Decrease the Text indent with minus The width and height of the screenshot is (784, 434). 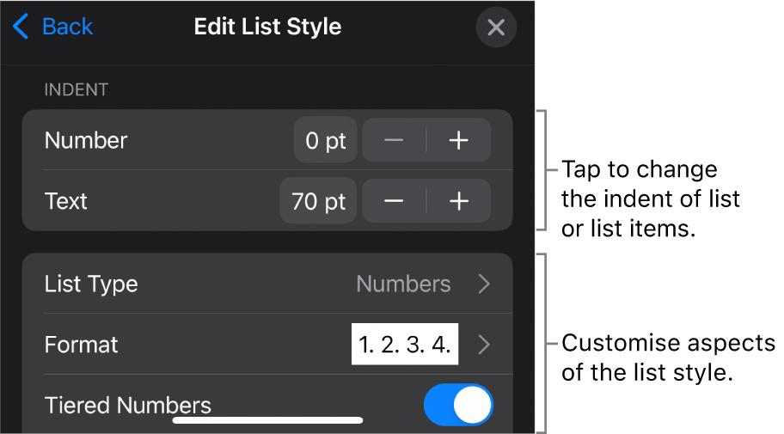[394, 201]
